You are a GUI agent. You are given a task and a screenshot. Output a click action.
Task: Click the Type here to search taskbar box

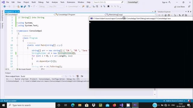coord(31,105)
